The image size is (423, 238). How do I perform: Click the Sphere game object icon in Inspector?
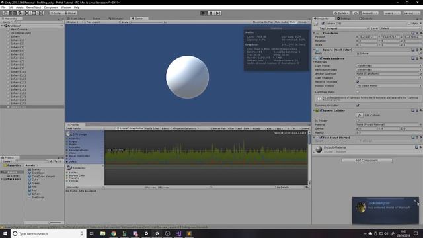pos(316,24)
